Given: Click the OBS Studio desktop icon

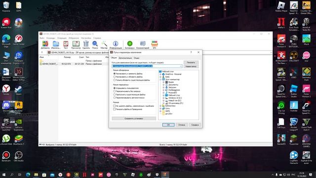Looking at the screenshot, I should pyautogui.click(x=19, y=156).
